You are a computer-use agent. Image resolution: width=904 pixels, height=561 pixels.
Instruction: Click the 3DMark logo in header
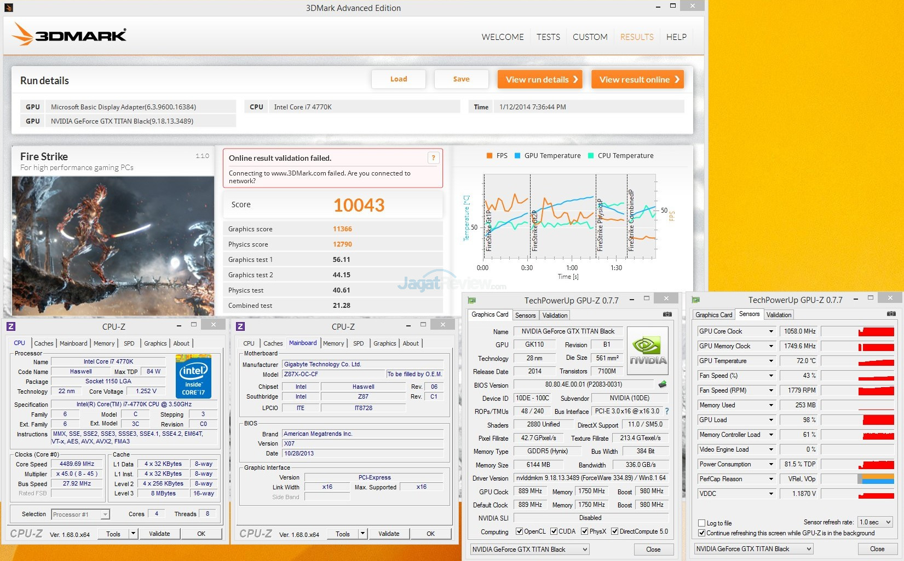pos(70,35)
